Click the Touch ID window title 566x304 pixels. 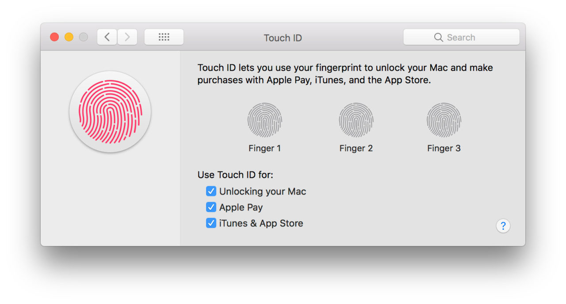click(283, 38)
